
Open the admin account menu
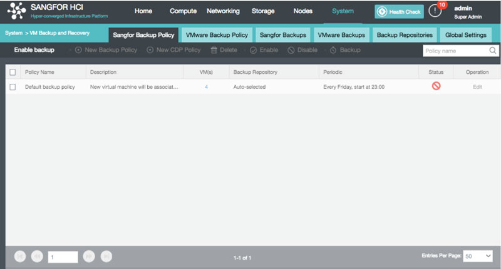point(468,12)
